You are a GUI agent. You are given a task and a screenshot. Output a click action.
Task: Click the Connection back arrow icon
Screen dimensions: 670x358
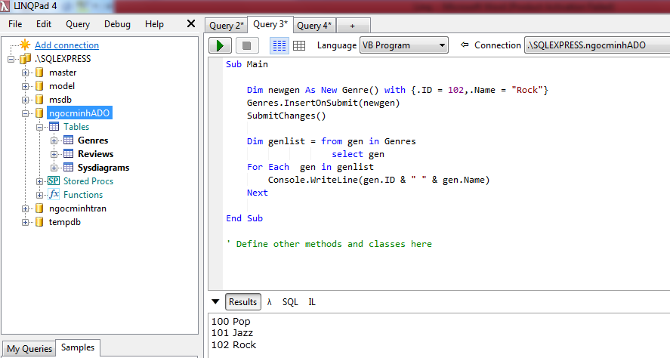pyautogui.click(x=465, y=45)
